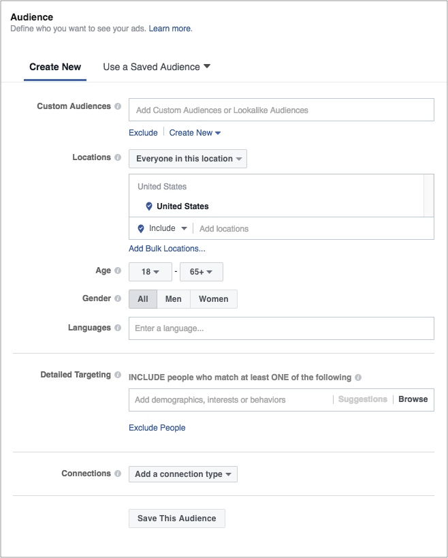Click info icon next to Age
This screenshot has height=558, width=448.
[x=118, y=270]
